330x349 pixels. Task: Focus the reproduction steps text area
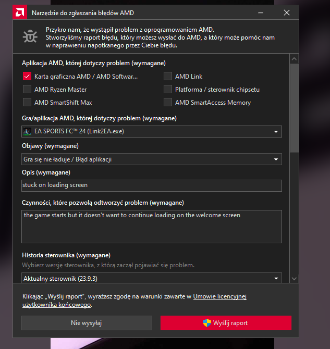152,227
